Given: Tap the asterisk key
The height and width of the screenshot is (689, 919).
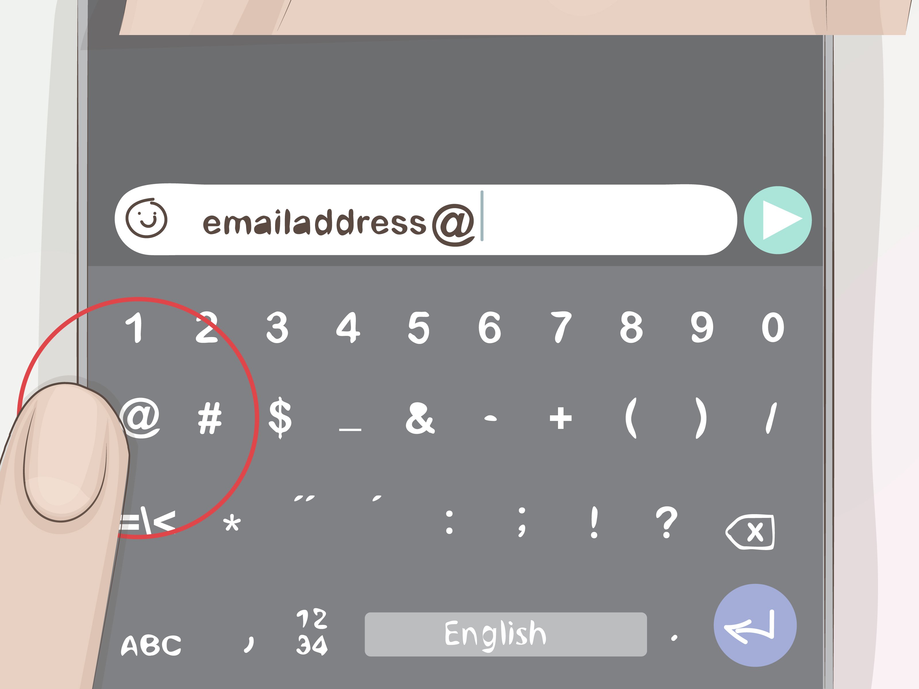Looking at the screenshot, I should [232, 523].
